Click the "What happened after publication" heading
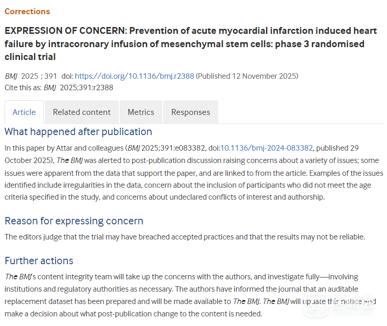Screen dimensions: 387x326 click(x=78, y=132)
